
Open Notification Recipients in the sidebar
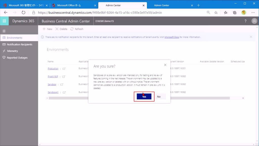click(x=19, y=44)
